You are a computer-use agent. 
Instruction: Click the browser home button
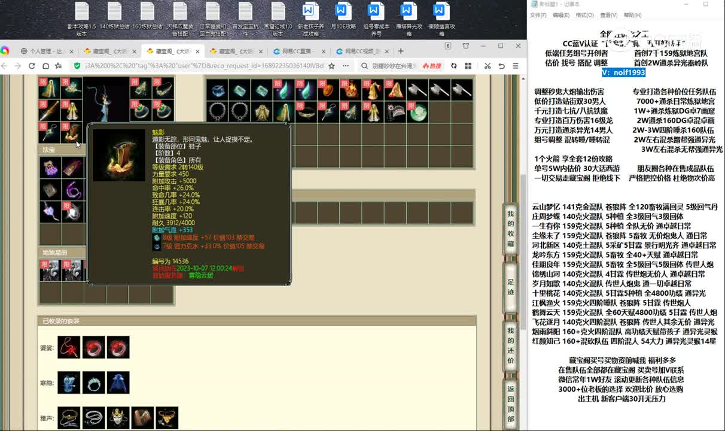pyautogui.click(x=45, y=66)
